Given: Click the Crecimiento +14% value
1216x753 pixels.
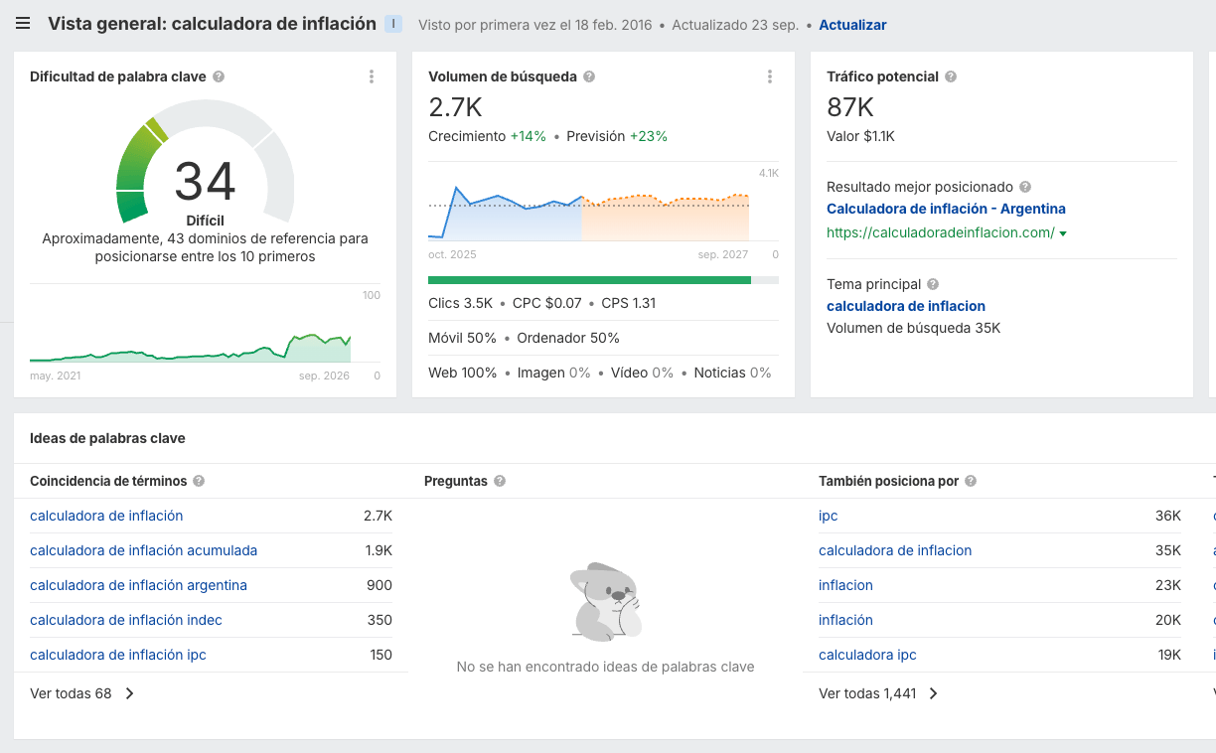Looking at the screenshot, I should [487, 136].
